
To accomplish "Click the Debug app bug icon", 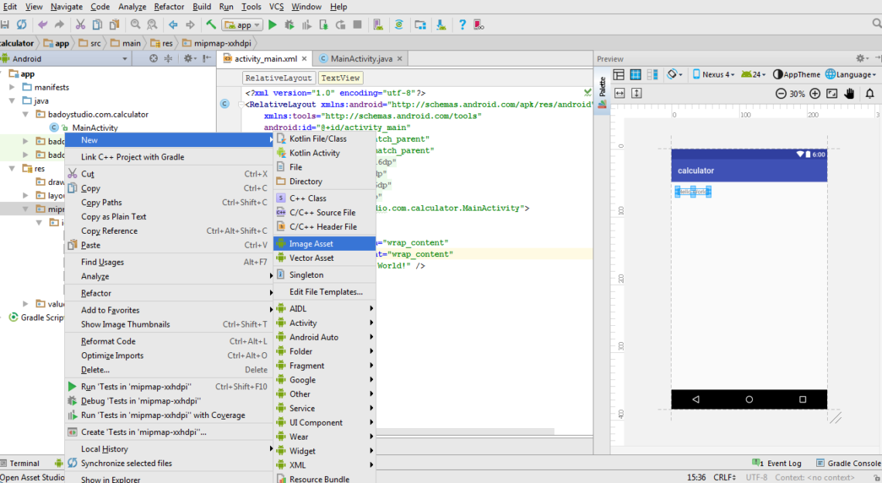I will tap(289, 25).
